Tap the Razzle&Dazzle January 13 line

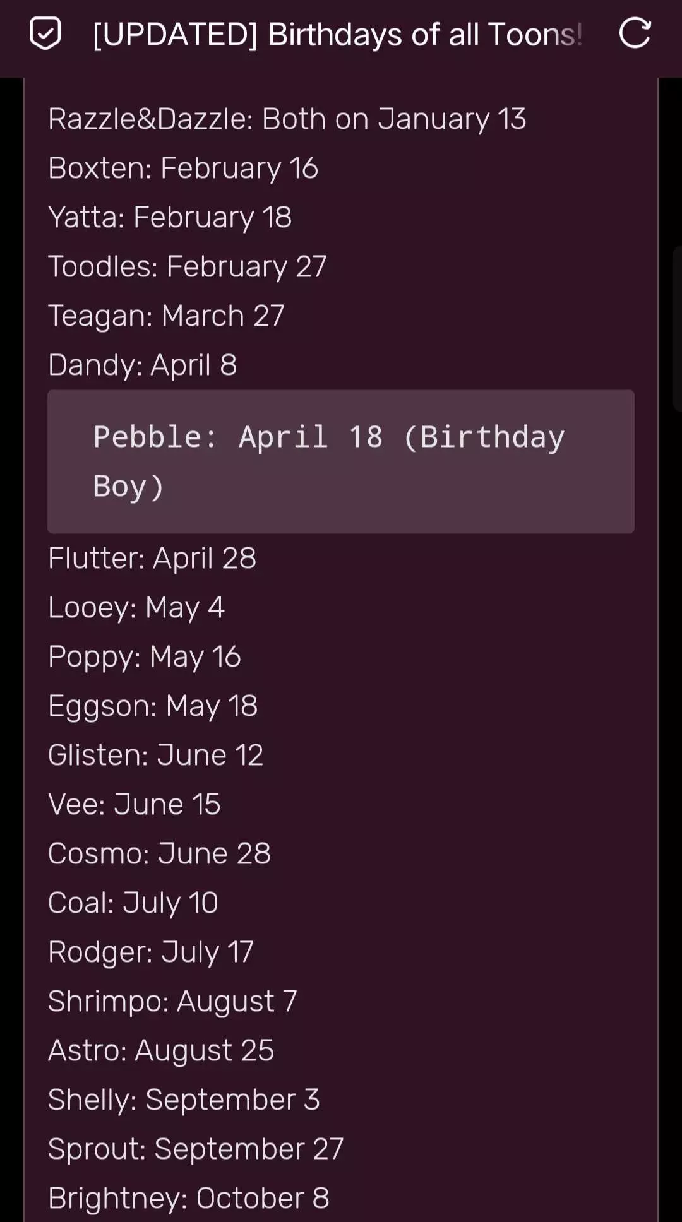coord(287,119)
